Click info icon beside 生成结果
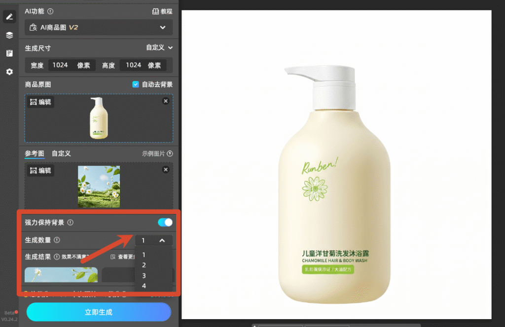Image resolution: width=505 pixels, height=327 pixels. pyautogui.click(x=57, y=257)
